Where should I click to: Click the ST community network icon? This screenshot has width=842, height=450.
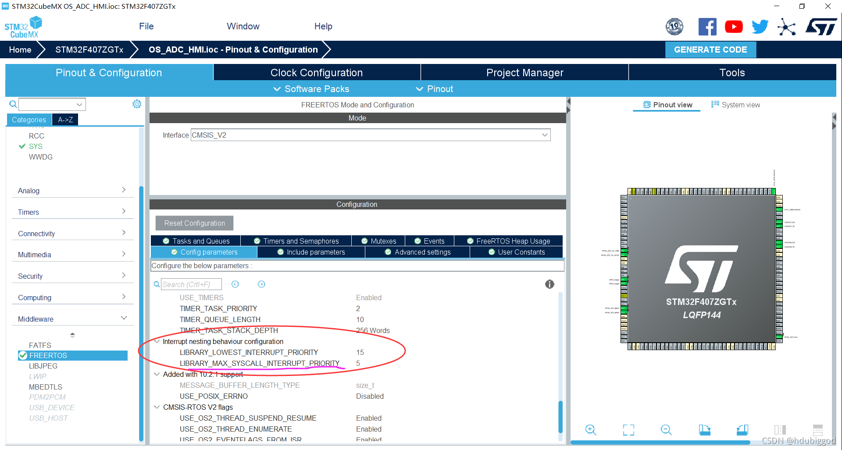click(786, 27)
